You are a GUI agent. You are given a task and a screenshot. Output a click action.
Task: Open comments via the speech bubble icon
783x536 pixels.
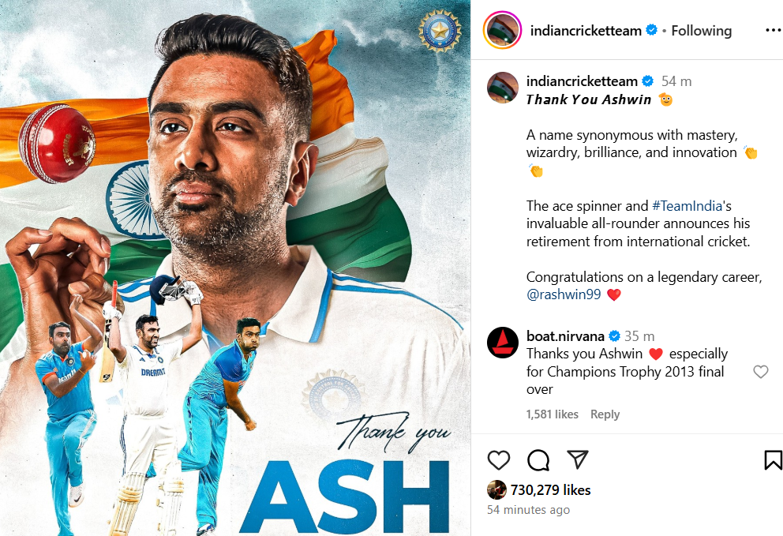coord(538,460)
